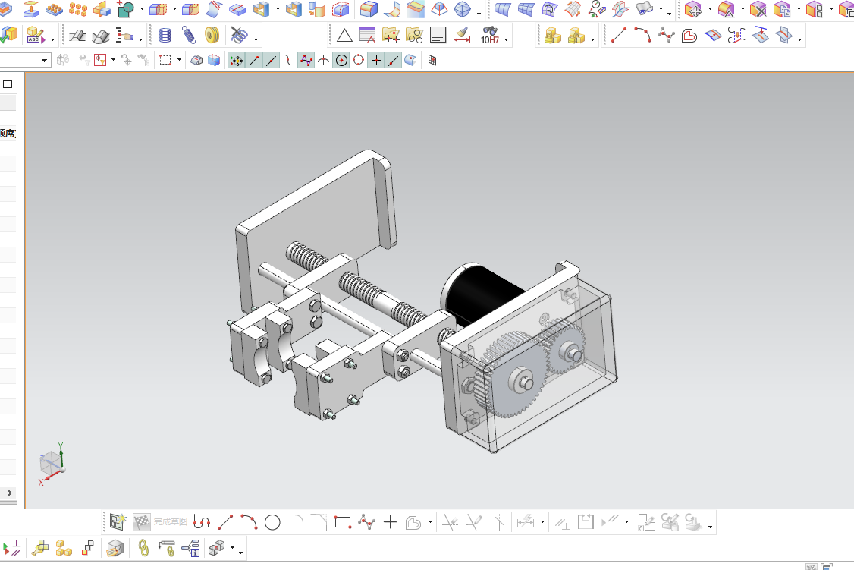854x570 pixels.
Task: Click the extension spring icon
Action: pyautogui.click(x=188, y=36)
